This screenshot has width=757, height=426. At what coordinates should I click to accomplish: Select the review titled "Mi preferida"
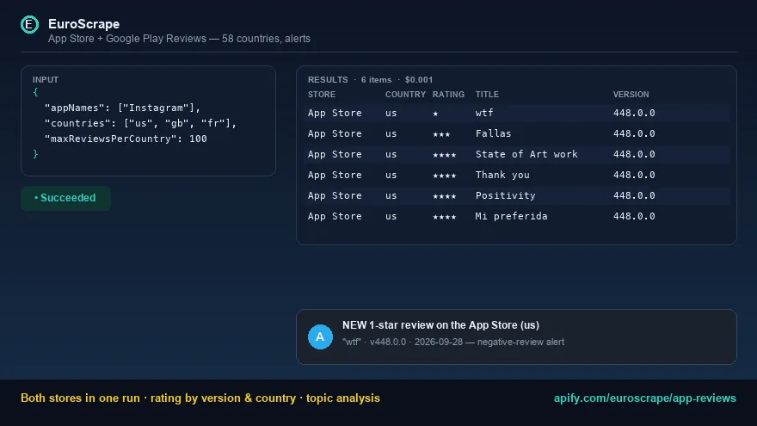tap(517, 216)
